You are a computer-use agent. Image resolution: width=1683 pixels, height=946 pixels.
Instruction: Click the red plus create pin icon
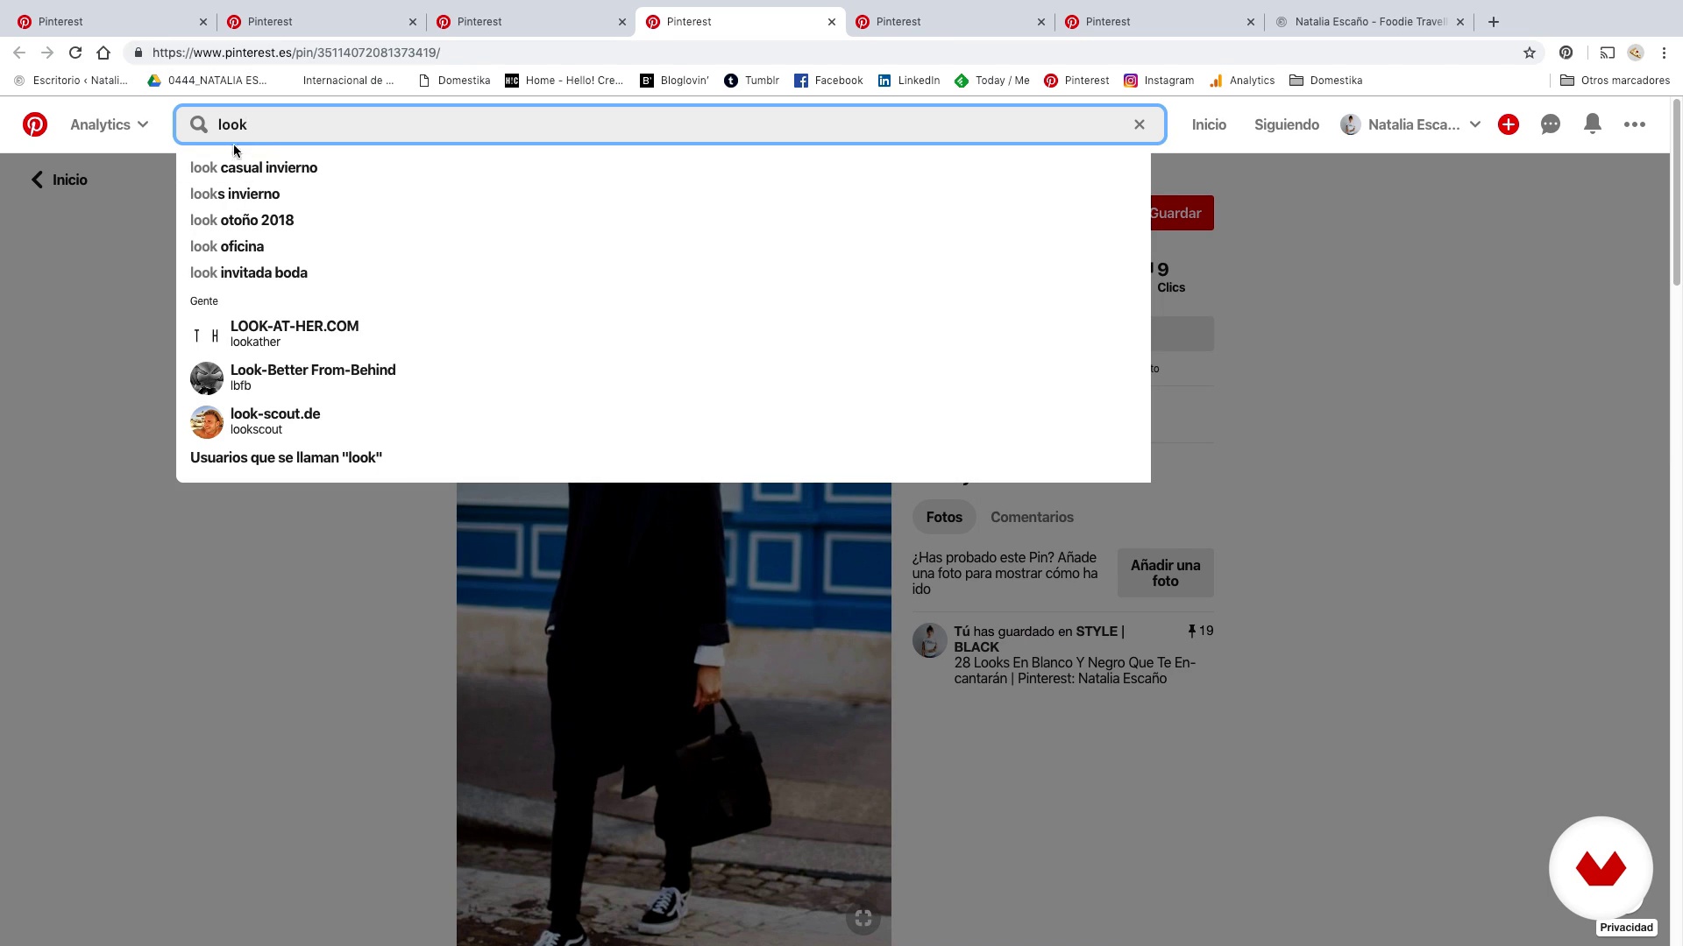[1509, 124]
